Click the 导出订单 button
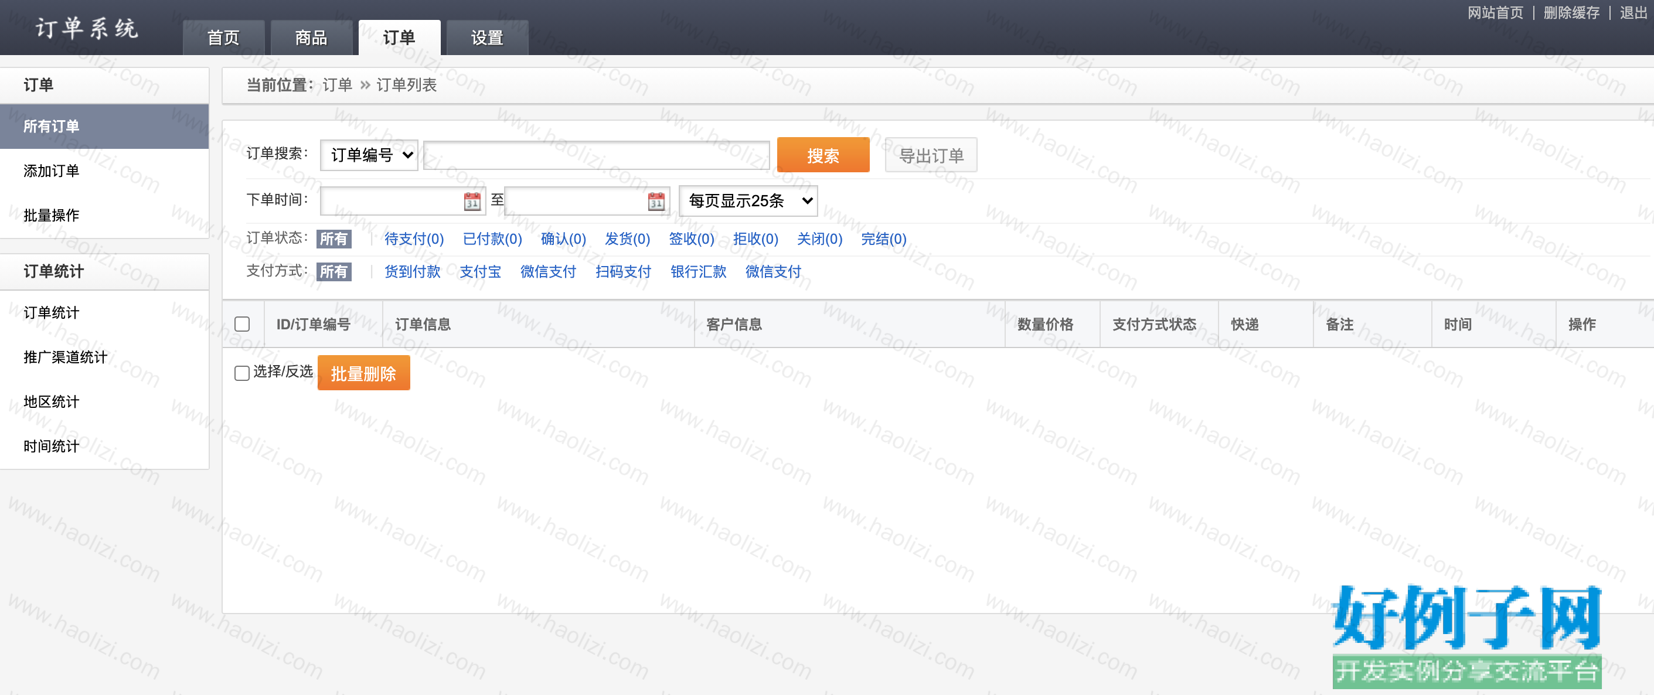Image resolution: width=1654 pixels, height=695 pixels. 931,155
